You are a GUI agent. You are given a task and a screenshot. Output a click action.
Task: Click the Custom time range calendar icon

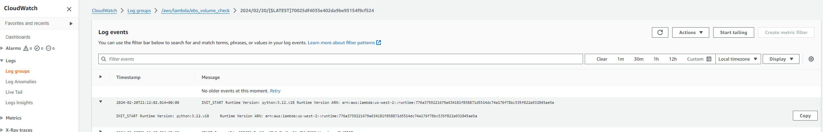coord(709,59)
